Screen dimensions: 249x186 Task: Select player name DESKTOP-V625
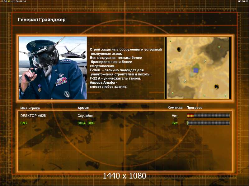tap(33, 116)
